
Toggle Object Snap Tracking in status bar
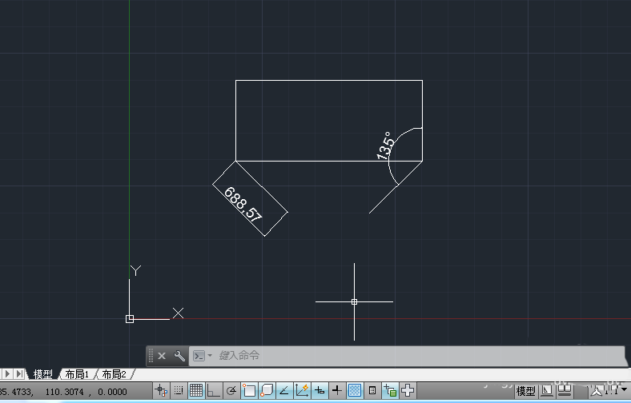tap(284, 390)
